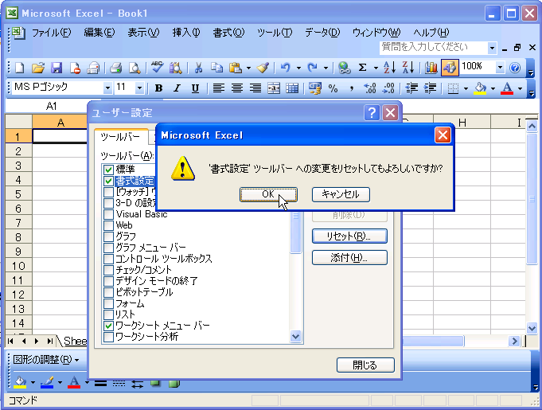Open the fill color dropdown arrow
This screenshot has height=410, width=542.
pos(493,89)
